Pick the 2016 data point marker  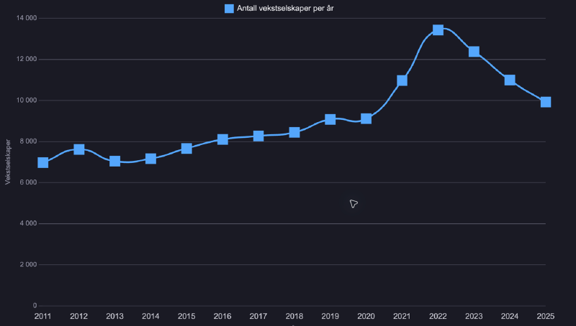point(222,139)
